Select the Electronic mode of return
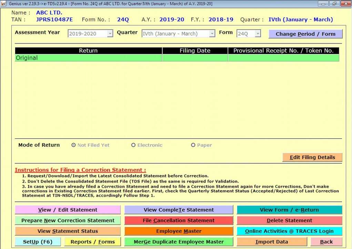Screen dimensions: 352x249 [x=133, y=145]
